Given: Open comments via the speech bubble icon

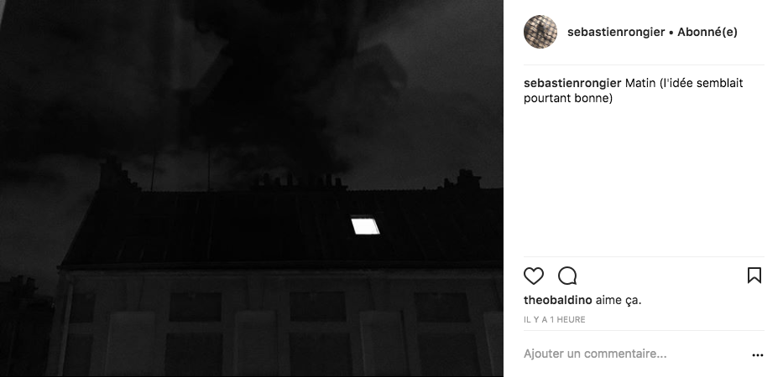Looking at the screenshot, I should coord(567,276).
